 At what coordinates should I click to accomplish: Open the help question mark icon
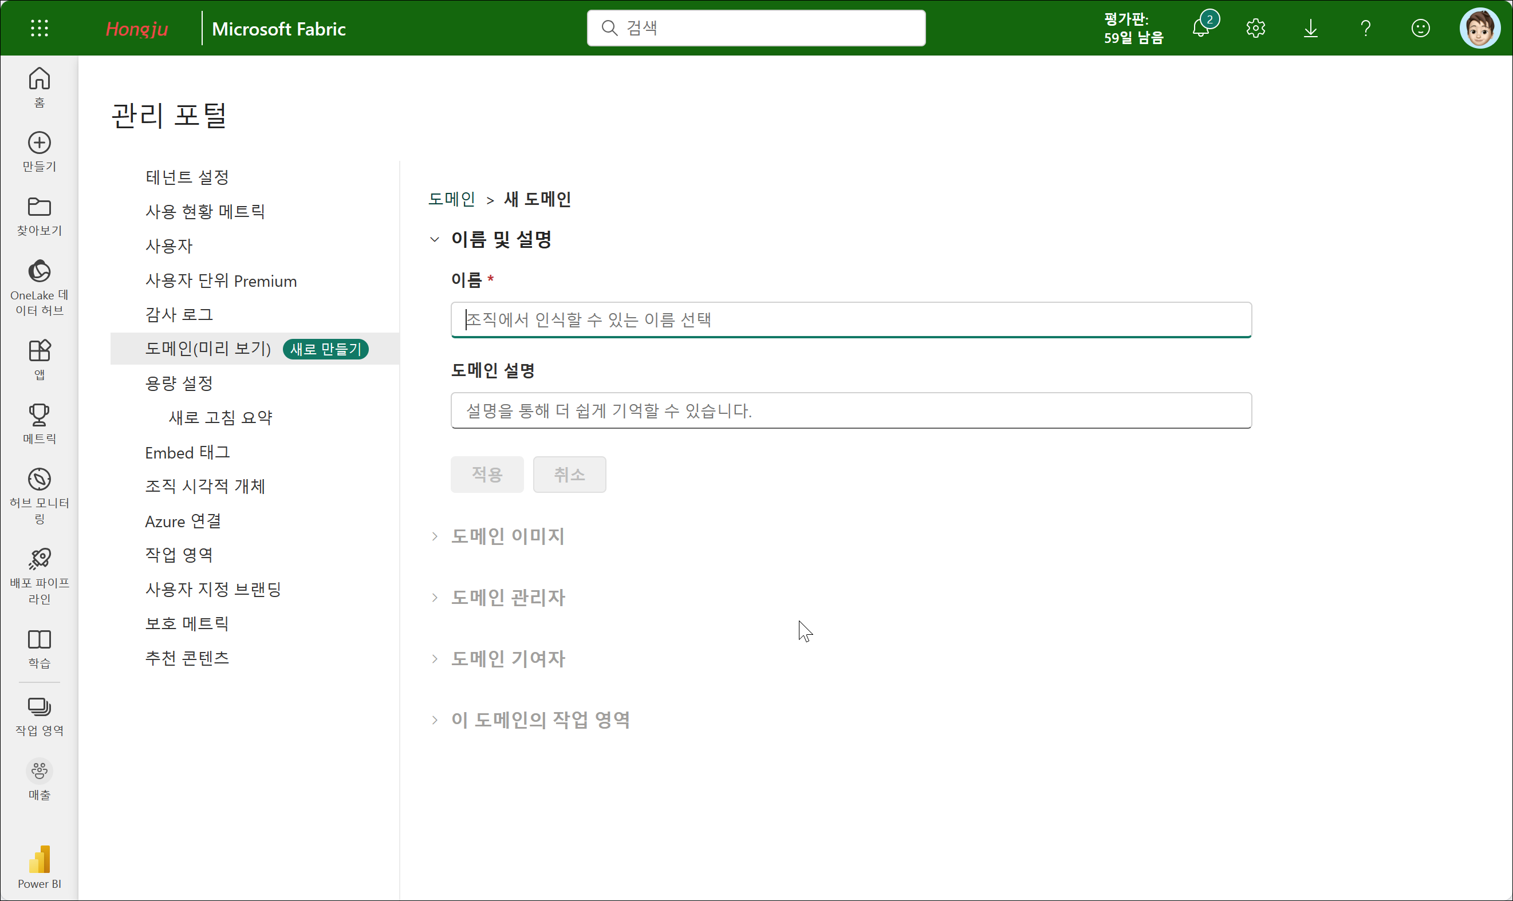(x=1365, y=28)
